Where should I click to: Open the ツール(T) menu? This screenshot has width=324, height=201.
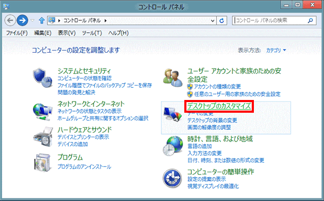pyautogui.click(x=92, y=33)
